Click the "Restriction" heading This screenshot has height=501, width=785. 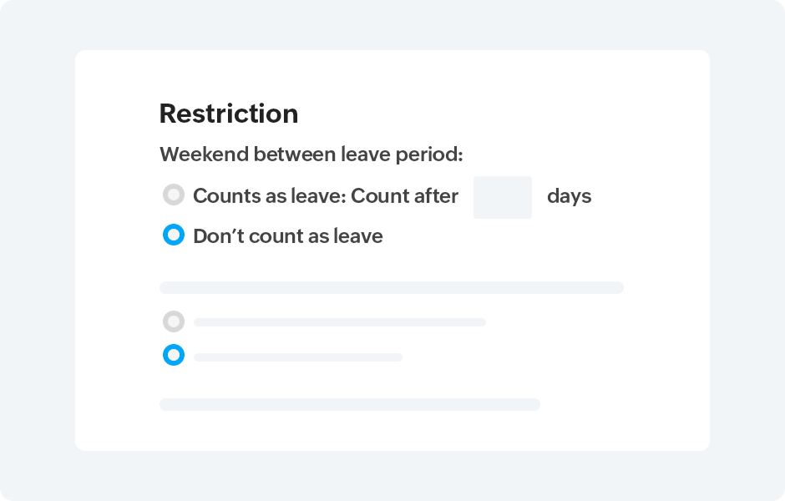click(x=228, y=114)
